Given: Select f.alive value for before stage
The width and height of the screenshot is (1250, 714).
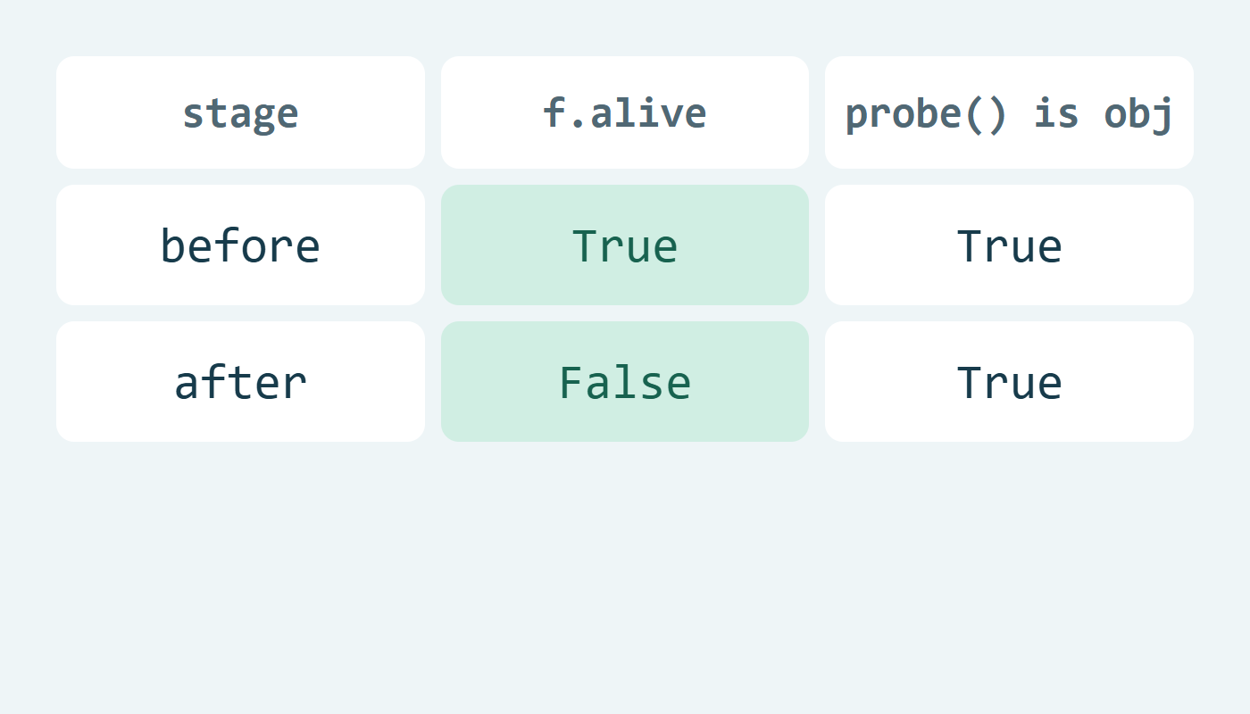Looking at the screenshot, I should [625, 245].
